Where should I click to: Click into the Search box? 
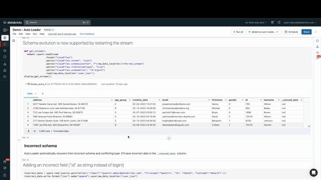pos(57,22)
